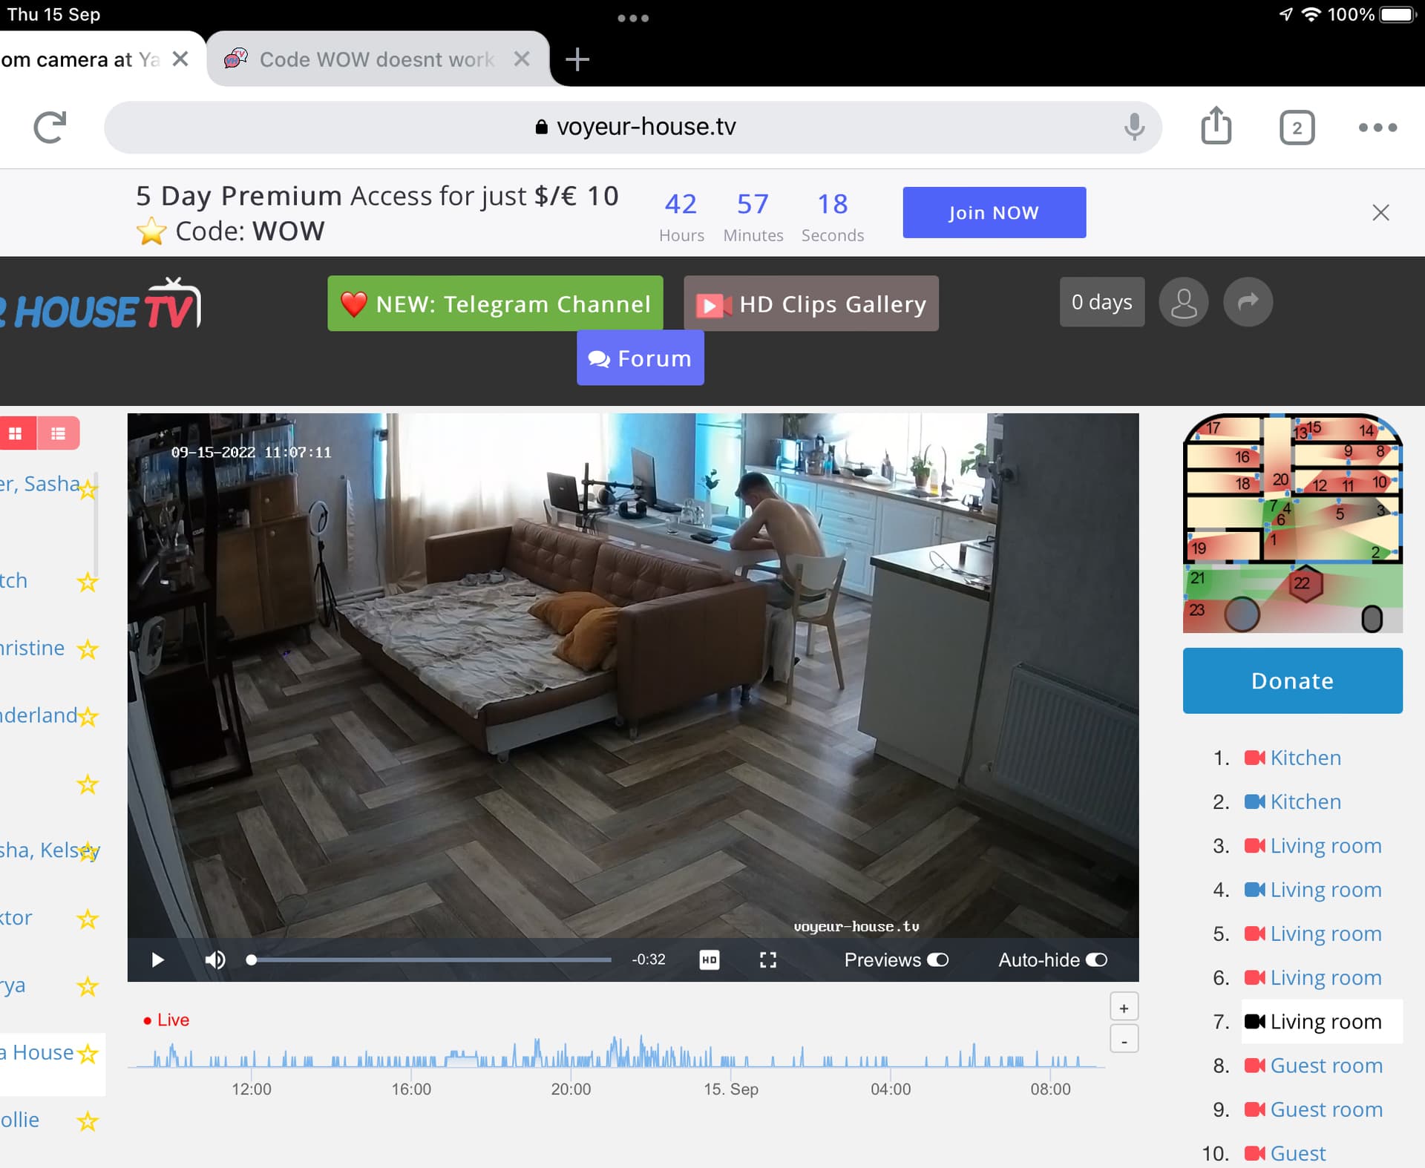Image resolution: width=1425 pixels, height=1168 pixels.
Task: Open the browser three-dot menu
Action: [x=1377, y=128]
